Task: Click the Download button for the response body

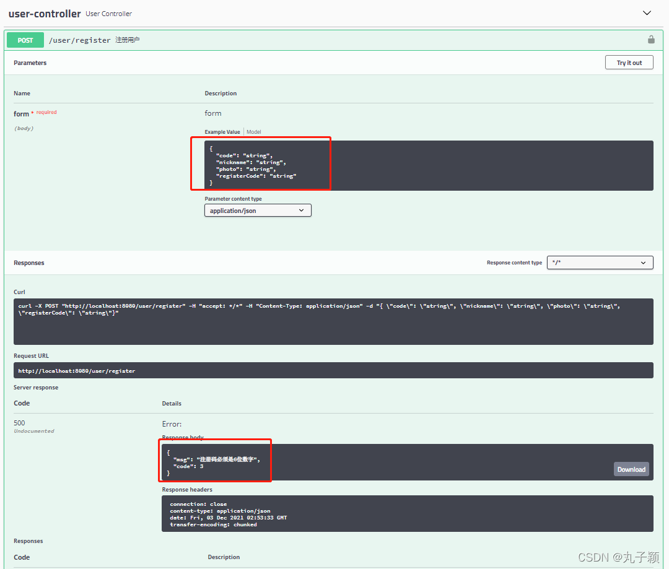Action: click(631, 469)
